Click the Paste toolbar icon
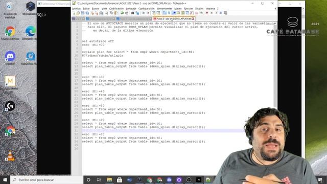The image size is (327, 184). (116, 13)
